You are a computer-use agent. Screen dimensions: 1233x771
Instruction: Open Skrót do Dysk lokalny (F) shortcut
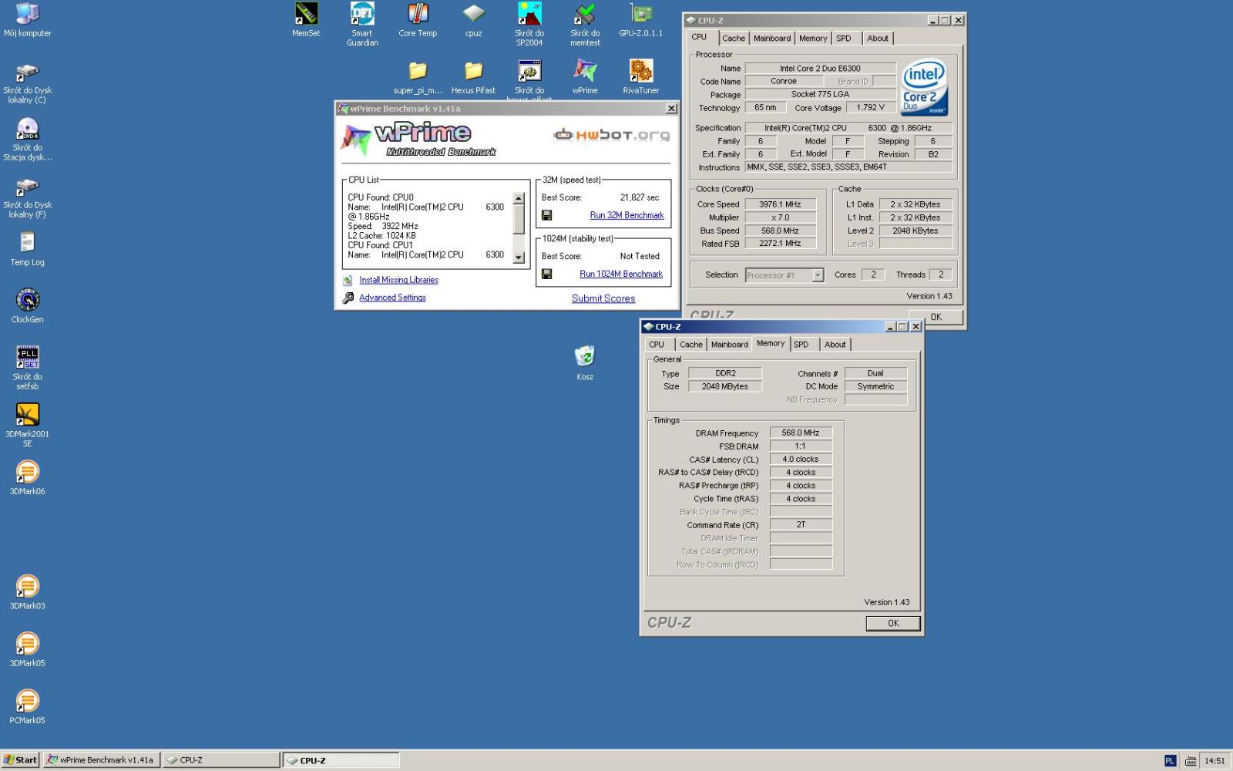tap(27, 198)
